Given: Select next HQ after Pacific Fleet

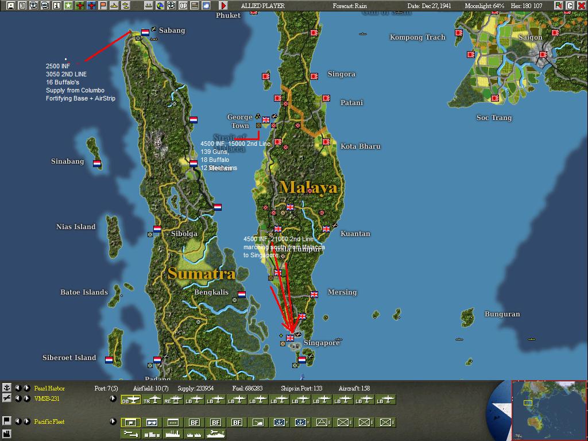Looking at the screenshot, I should pyautogui.click(x=26, y=421).
